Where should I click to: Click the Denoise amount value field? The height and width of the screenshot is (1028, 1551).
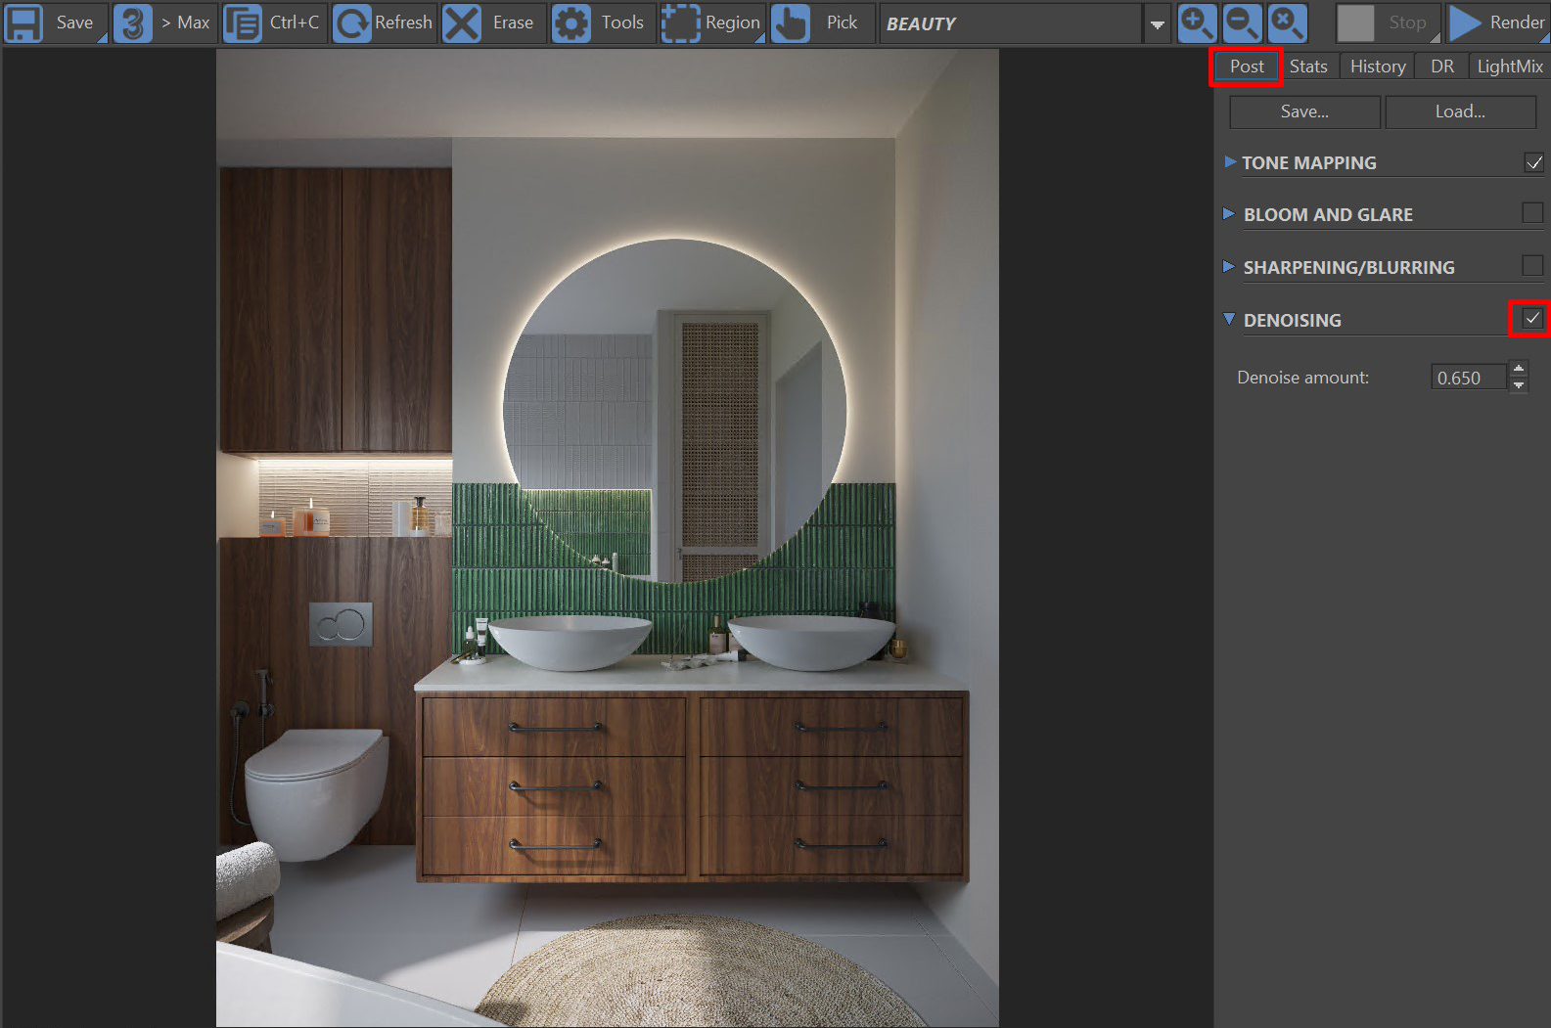click(x=1468, y=378)
